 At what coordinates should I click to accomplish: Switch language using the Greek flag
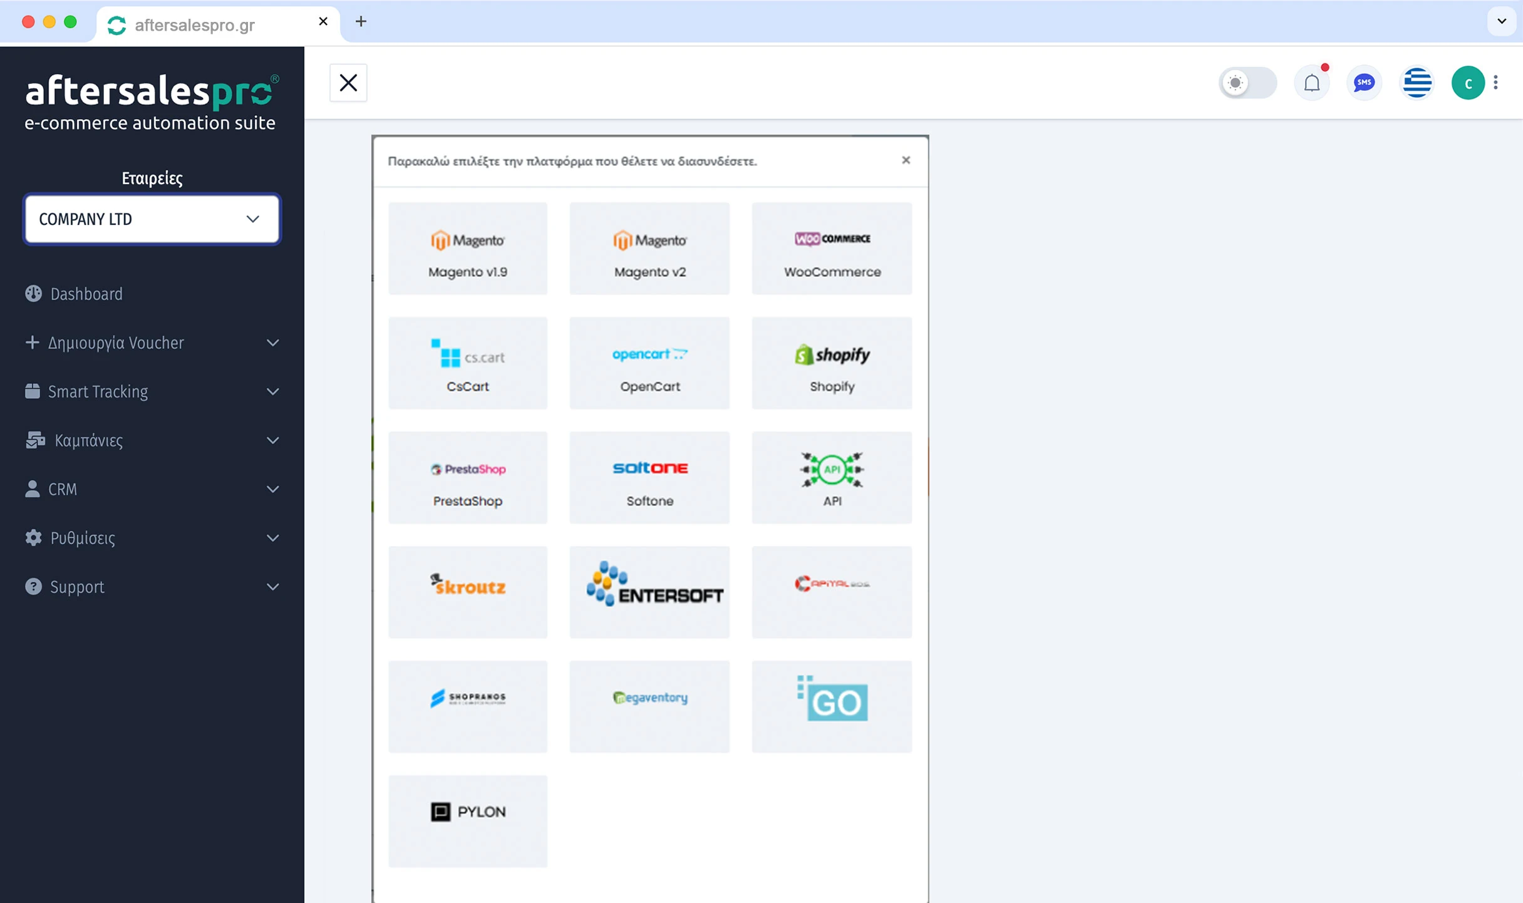click(1417, 82)
